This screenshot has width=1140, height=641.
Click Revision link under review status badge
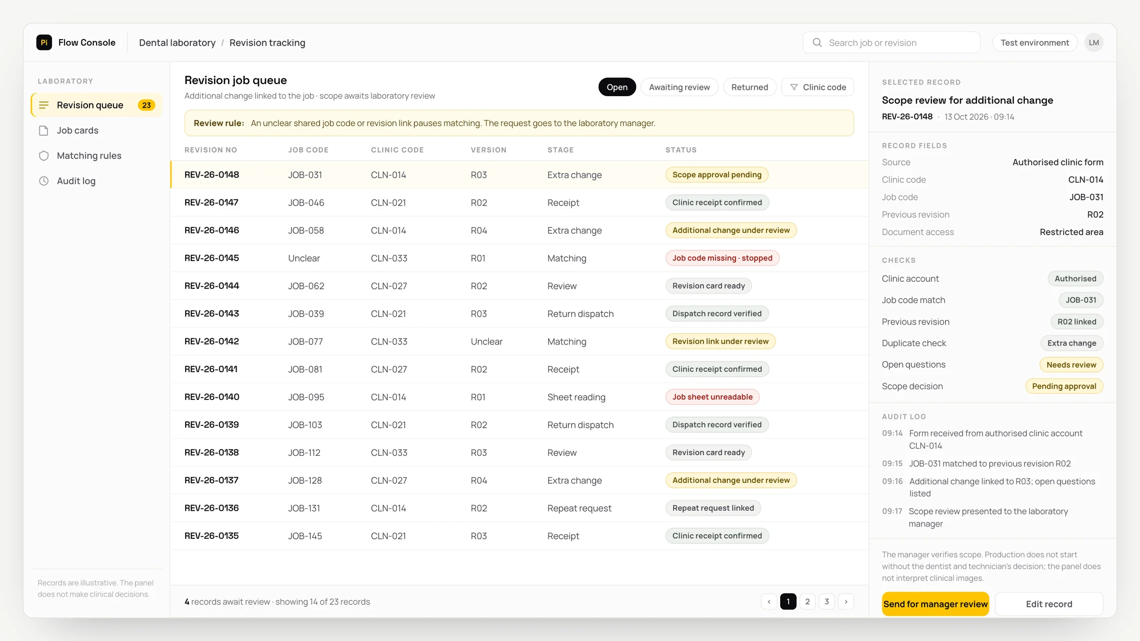point(720,341)
